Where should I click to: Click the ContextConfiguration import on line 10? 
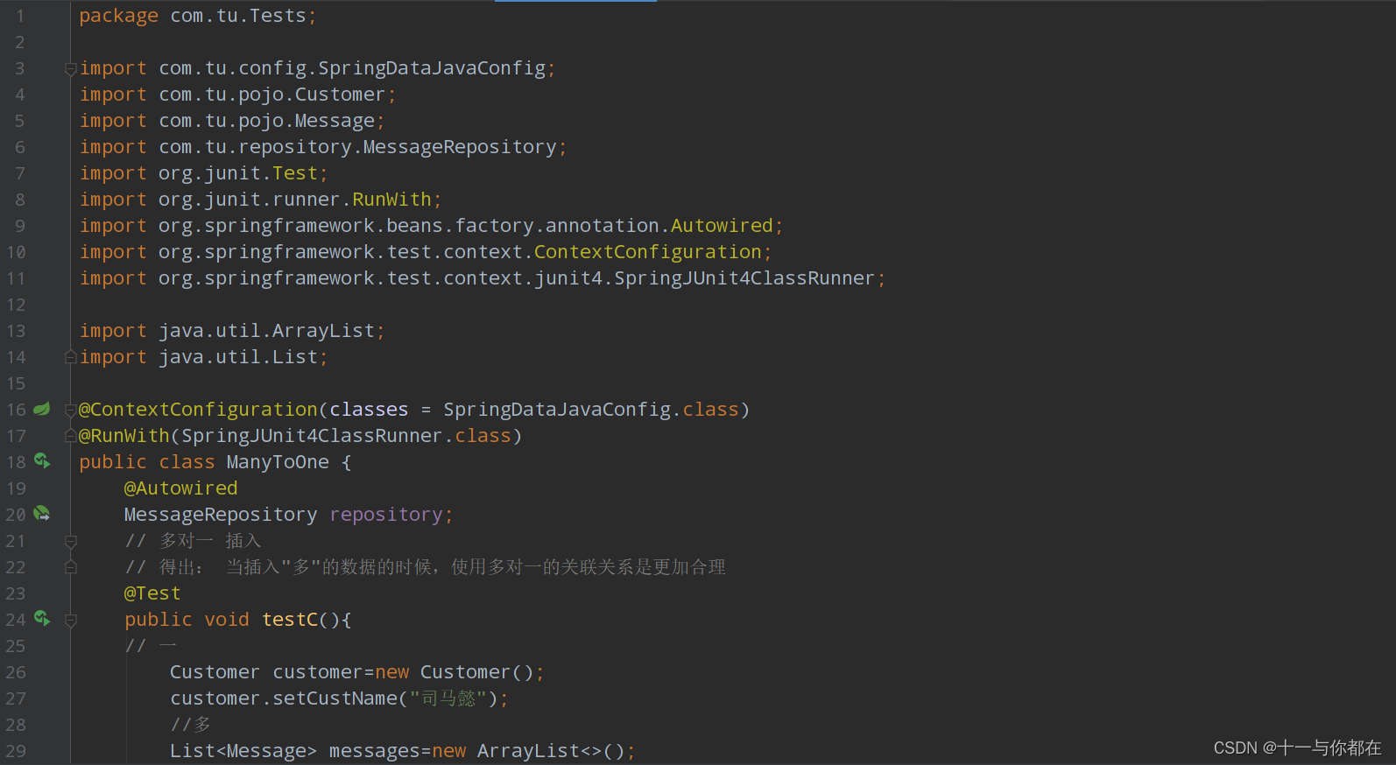648,252
